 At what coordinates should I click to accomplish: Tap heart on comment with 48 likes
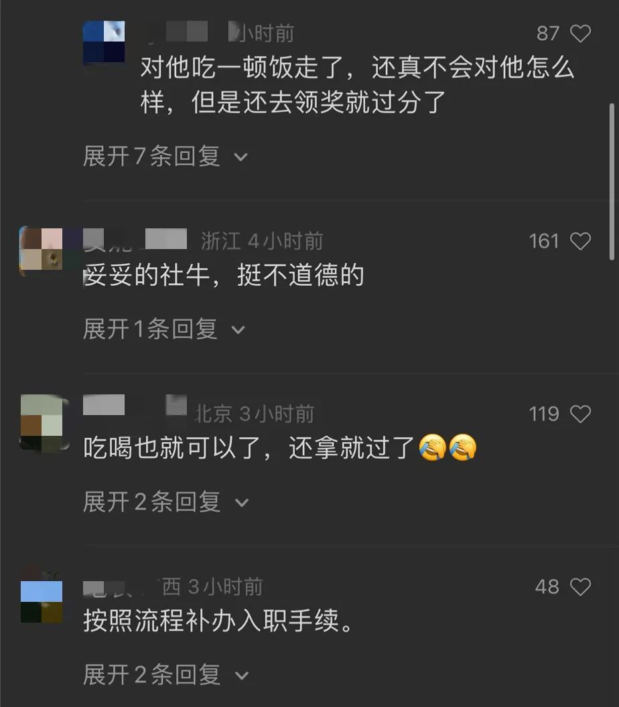tap(580, 586)
